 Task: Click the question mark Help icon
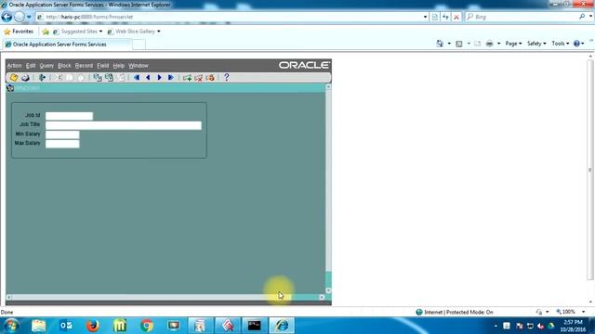(x=227, y=77)
